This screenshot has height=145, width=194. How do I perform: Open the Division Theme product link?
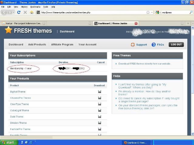tap(18, 123)
